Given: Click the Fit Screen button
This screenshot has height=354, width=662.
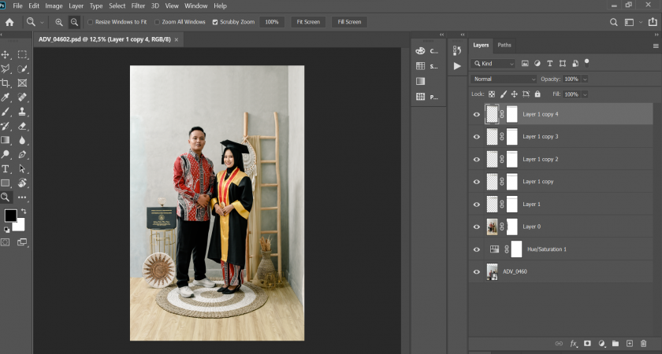Looking at the screenshot, I should tap(307, 22).
